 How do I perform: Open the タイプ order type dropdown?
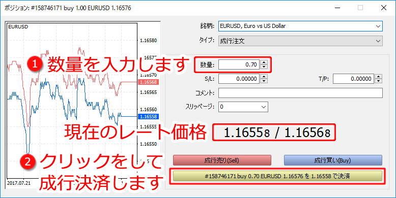[x=300, y=41]
